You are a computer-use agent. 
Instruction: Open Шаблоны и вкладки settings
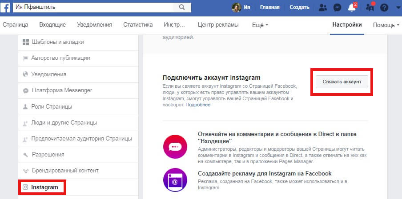click(x=78, y=42)
